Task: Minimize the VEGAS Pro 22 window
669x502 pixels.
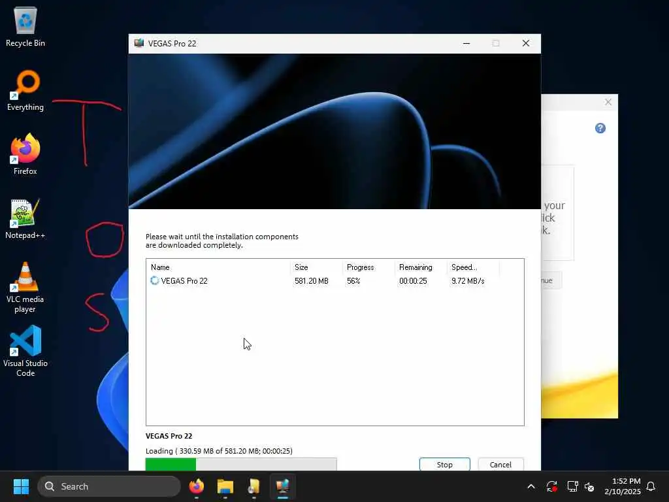Action: click(466, 43)
